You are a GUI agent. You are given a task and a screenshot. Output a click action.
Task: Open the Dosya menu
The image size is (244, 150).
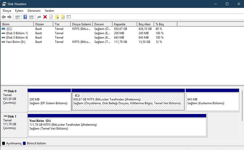click(x=7, y=11)
